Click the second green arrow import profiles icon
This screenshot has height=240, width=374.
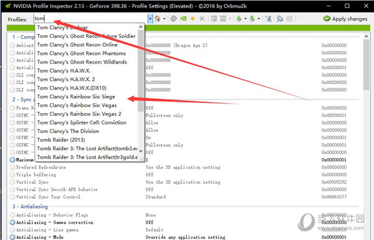252,19
